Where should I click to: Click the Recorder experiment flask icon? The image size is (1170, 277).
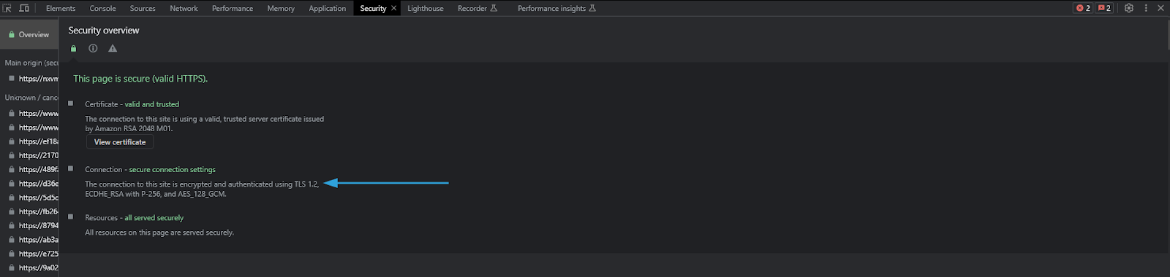click(494, 8)
